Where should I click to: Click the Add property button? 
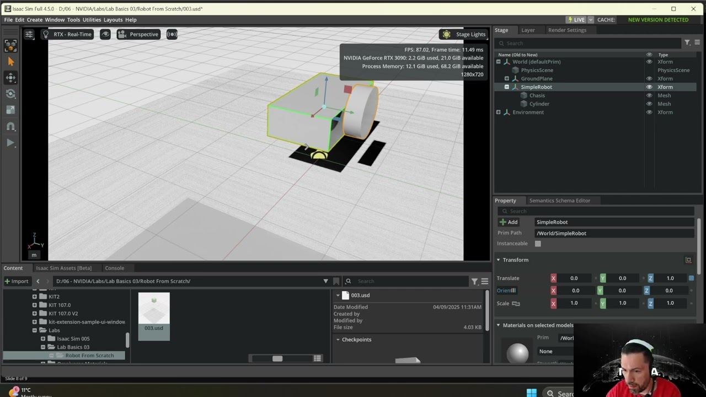tap(509, 222)
